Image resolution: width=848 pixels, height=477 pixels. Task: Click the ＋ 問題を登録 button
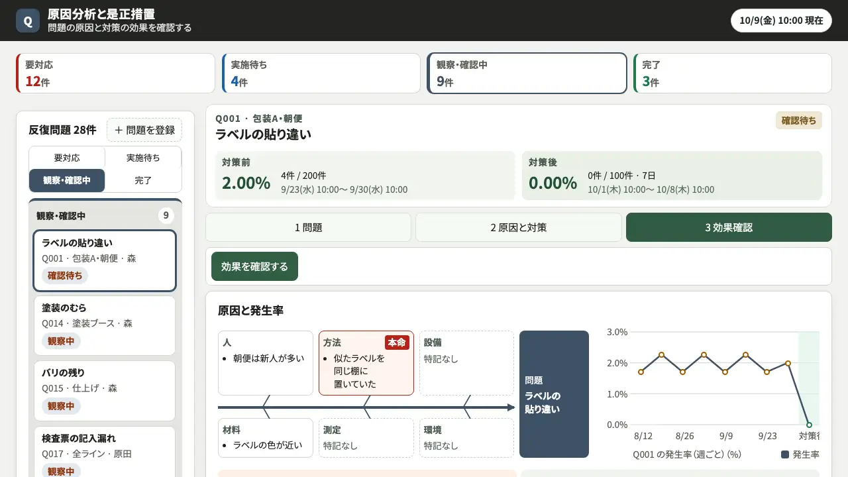pos(144,130)
